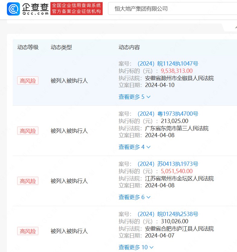Open case link (2024)粤1973执4700号
The image size is (237, 252).
[168, 114]
